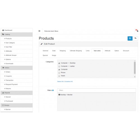Click the Dashboard icon in sidebar
Image resolution: width=140 pixels, height=140 pixels.
(3, 30)
